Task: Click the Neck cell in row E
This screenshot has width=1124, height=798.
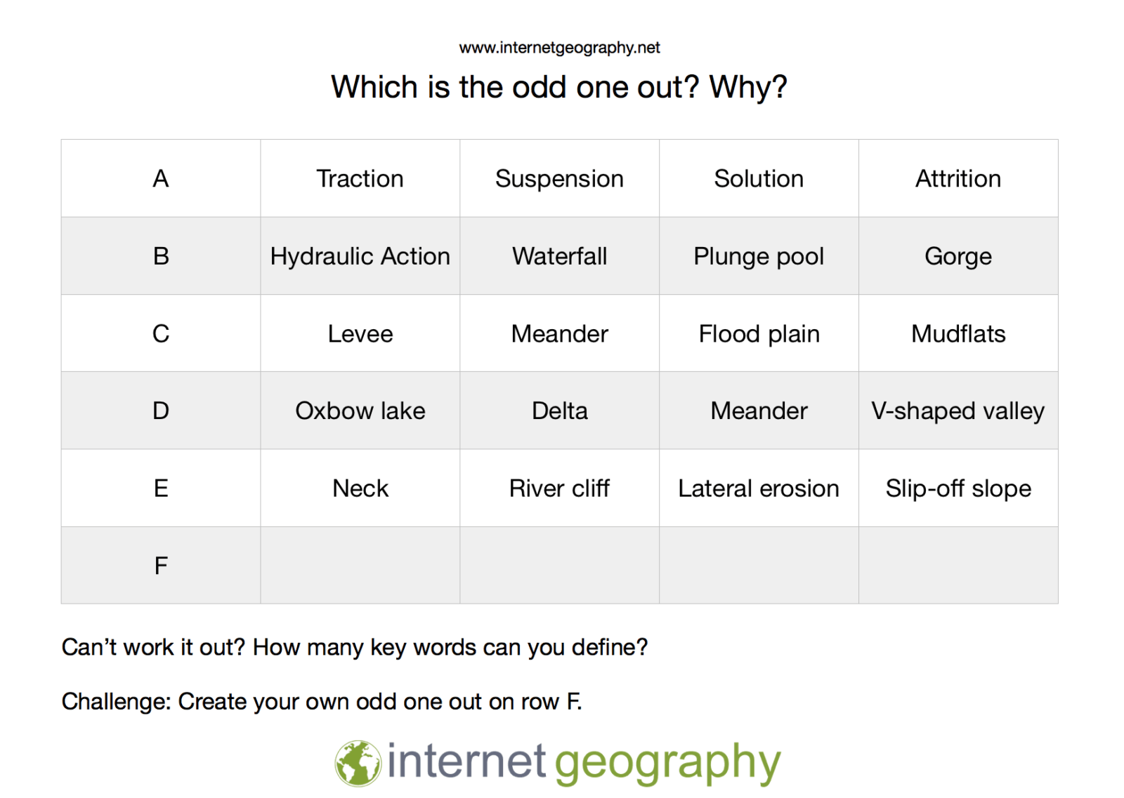Action: (360, 488)
